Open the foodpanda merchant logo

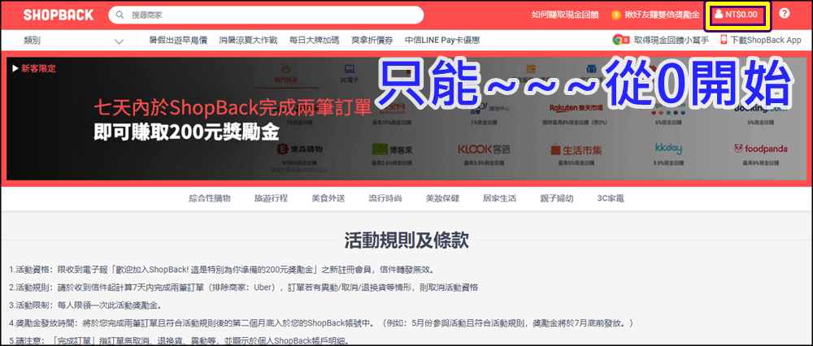(761, 149)
